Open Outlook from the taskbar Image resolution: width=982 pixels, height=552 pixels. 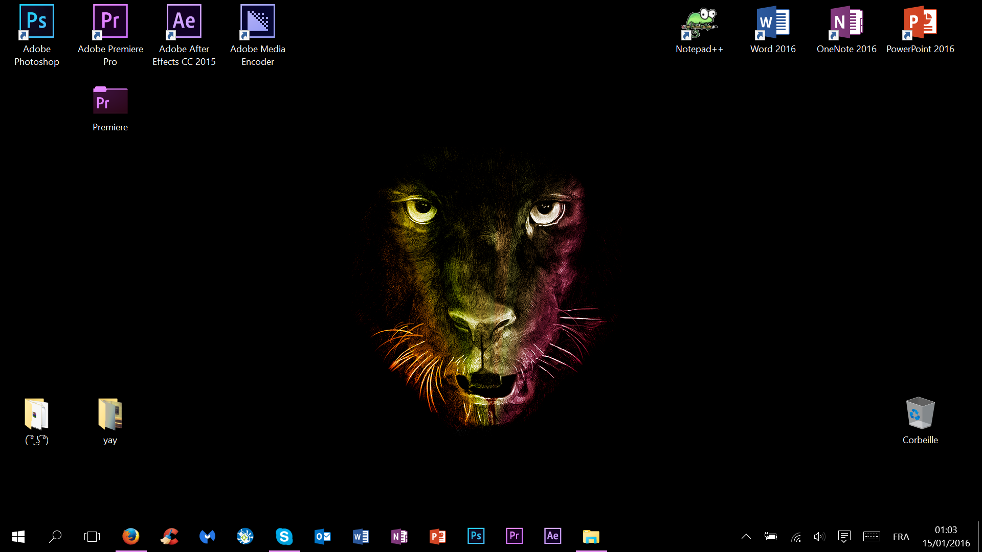[323, 536]
